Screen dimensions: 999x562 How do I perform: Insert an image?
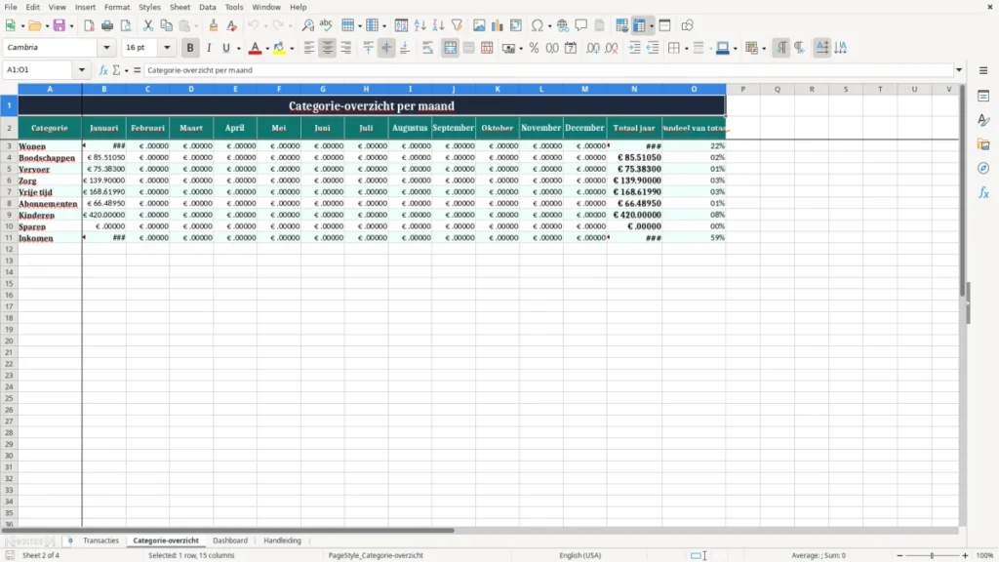click(x=479, y=25)
